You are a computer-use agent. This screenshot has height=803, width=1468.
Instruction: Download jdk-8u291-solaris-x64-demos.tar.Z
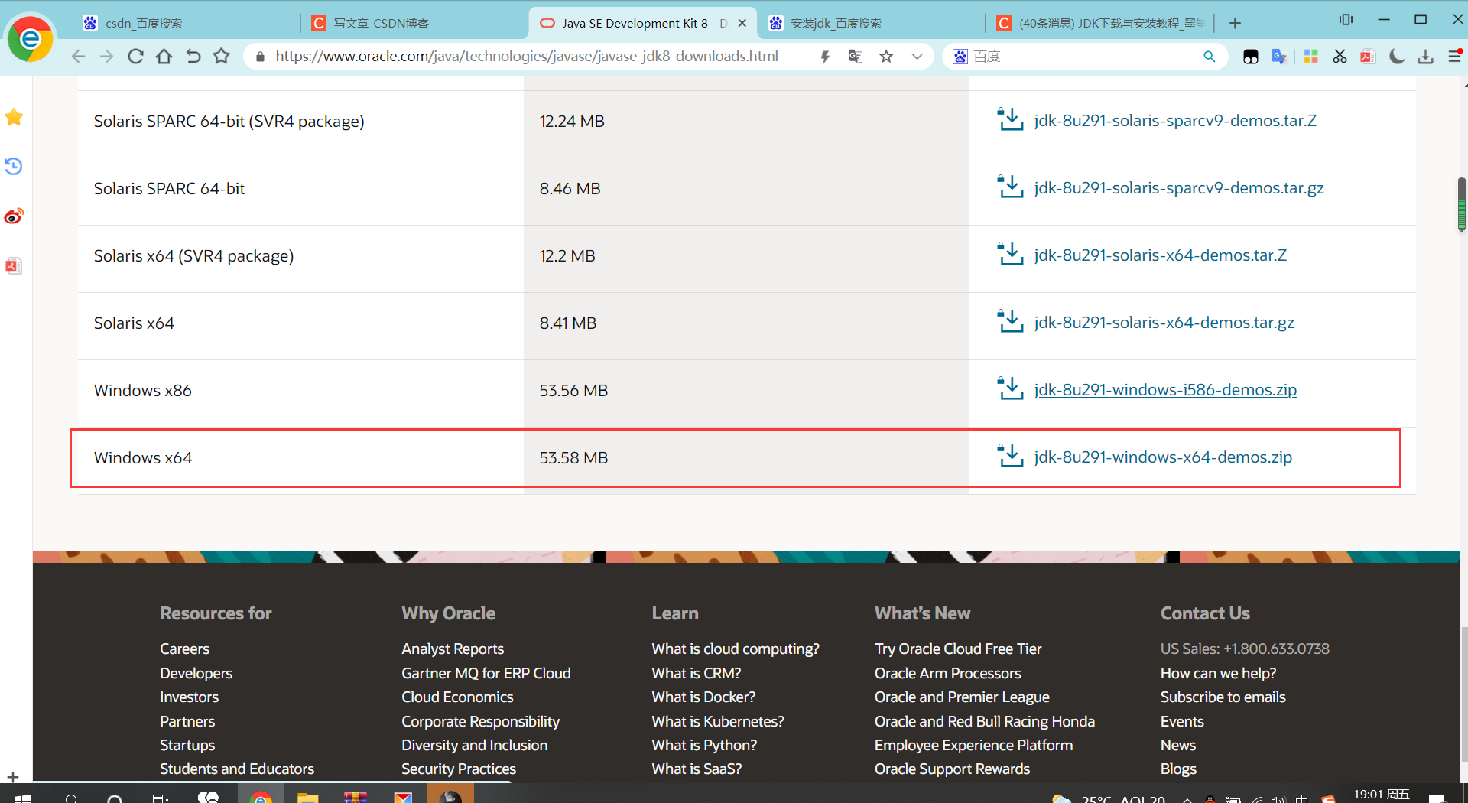1160,255
